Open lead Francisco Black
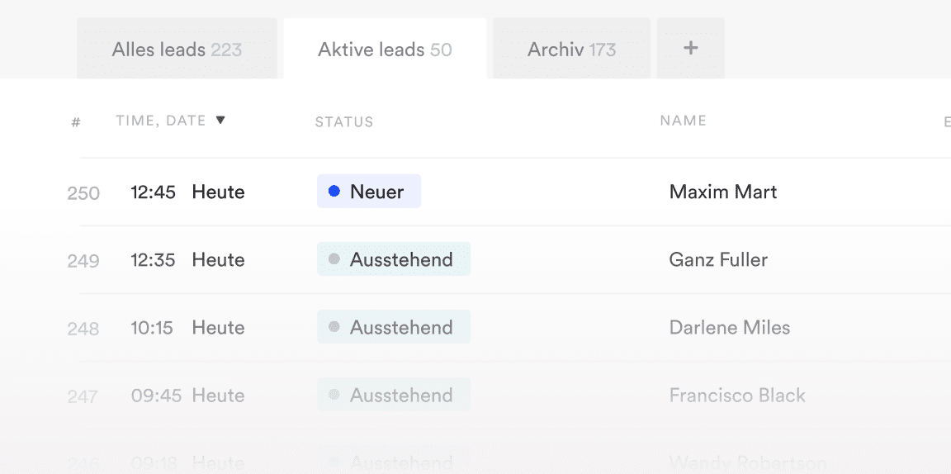 tap(737, 395)
